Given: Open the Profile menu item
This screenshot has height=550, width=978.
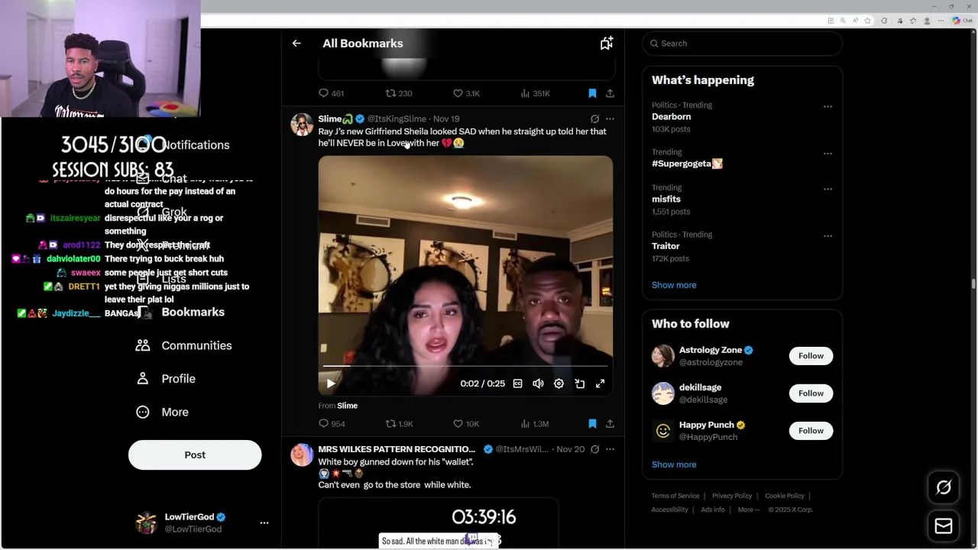Looking at the screenshot, I should tap(165, 379).
